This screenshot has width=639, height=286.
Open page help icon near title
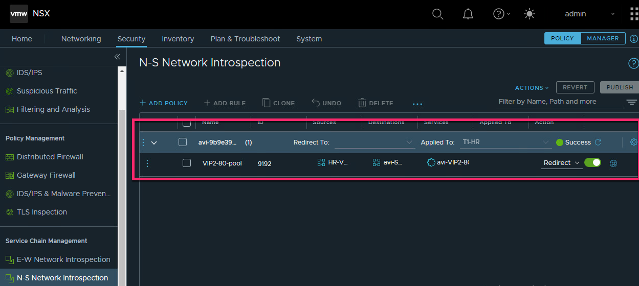(633, 63)
